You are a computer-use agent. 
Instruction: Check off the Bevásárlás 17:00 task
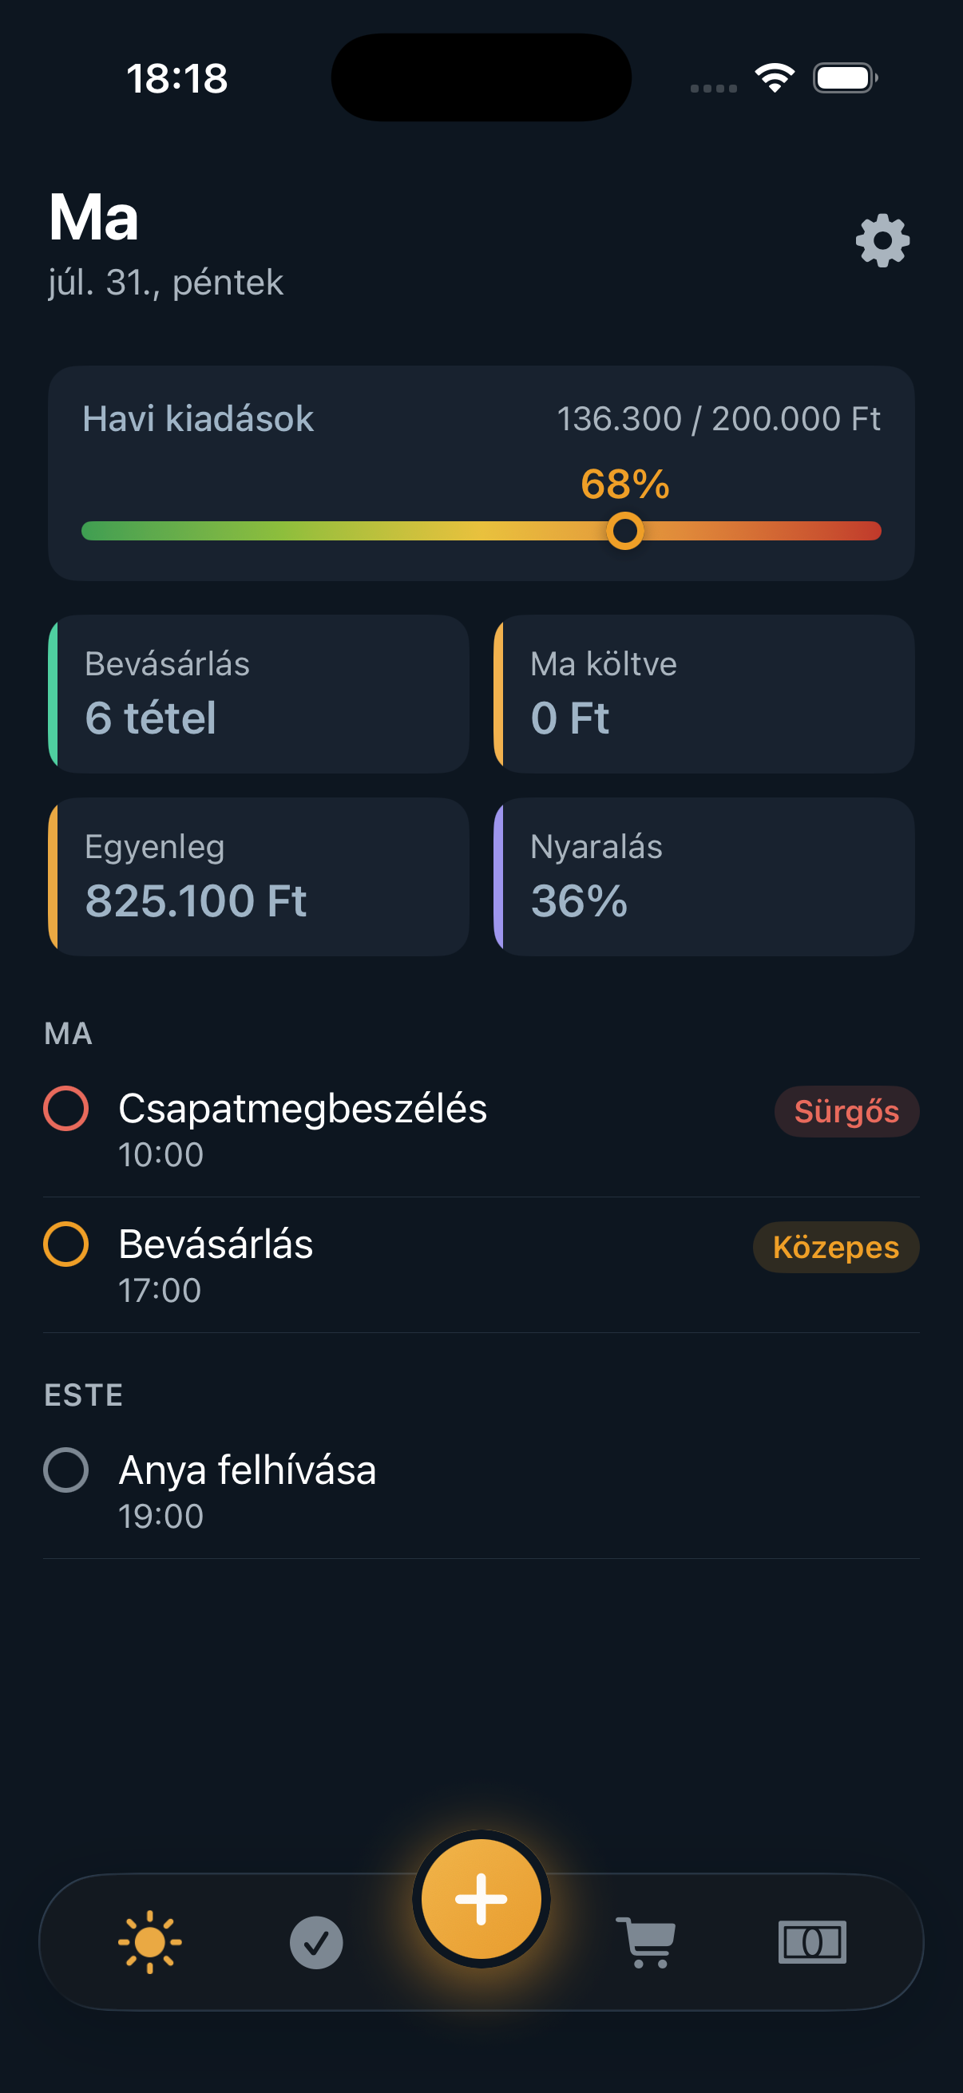click(65, 1244)
